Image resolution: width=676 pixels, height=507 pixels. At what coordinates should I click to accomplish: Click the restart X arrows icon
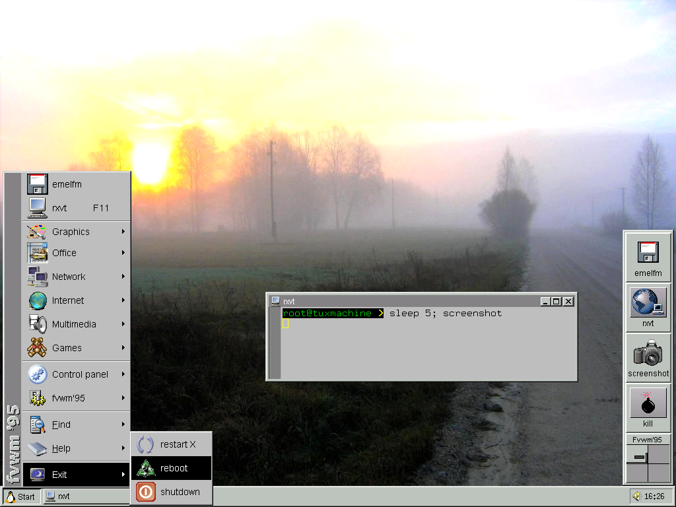coord(145,444)
